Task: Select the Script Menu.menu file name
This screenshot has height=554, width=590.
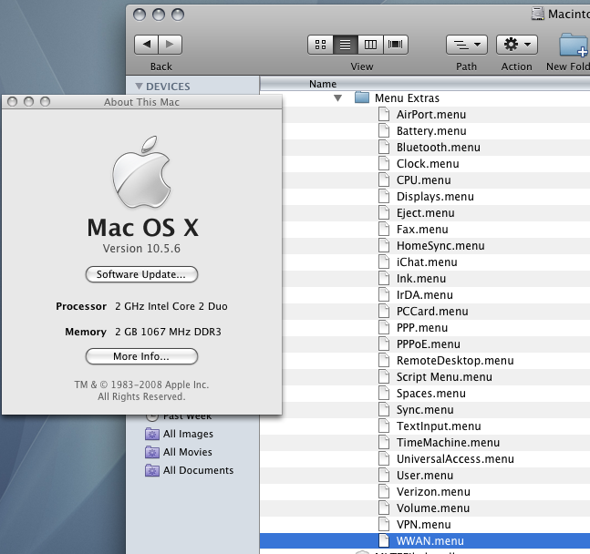Action: (x=444, y=377)
